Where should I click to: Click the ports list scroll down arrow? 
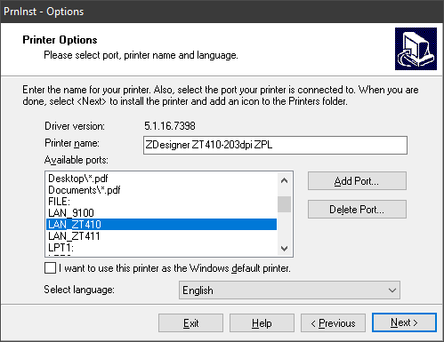284,248
